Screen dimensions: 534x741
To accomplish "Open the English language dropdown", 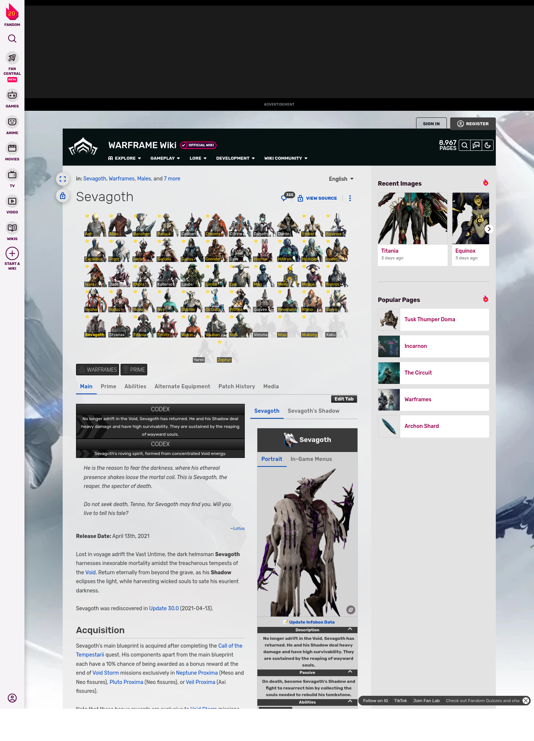I will click(341, 179).
